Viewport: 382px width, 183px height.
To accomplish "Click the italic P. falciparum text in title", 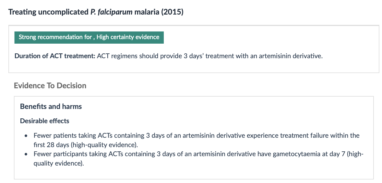I will (111, 12).
